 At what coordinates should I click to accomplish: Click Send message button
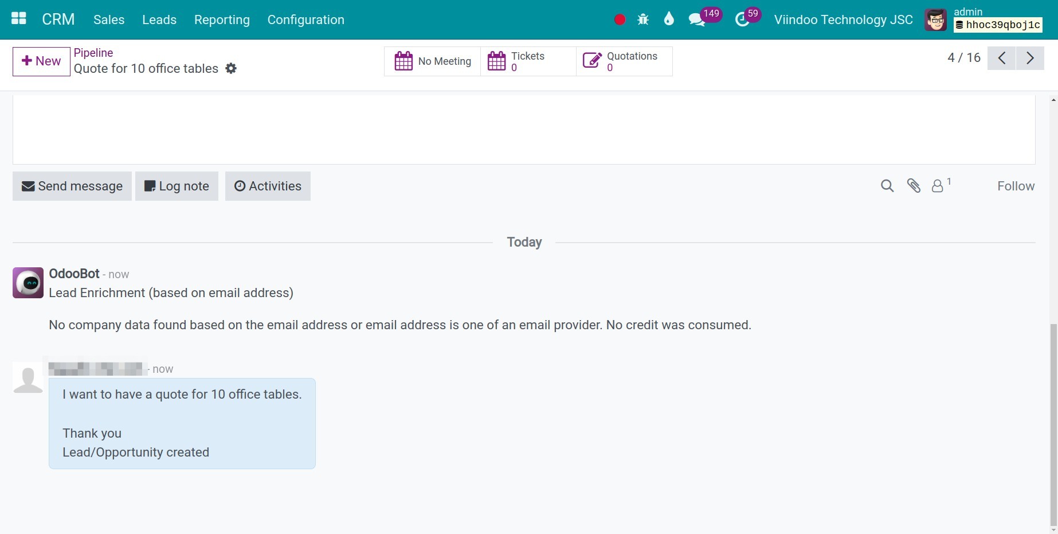click(x=72, y=186)
